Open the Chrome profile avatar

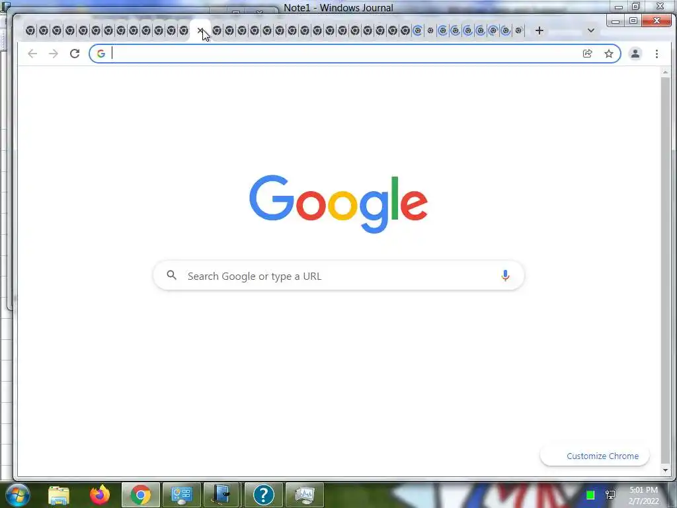635,54
